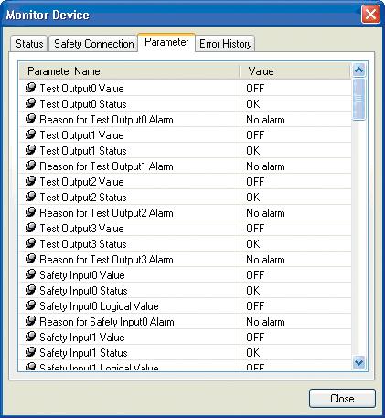Click the Close button
385x418 pixels.
pyautogui.click(x=342, y=399)
